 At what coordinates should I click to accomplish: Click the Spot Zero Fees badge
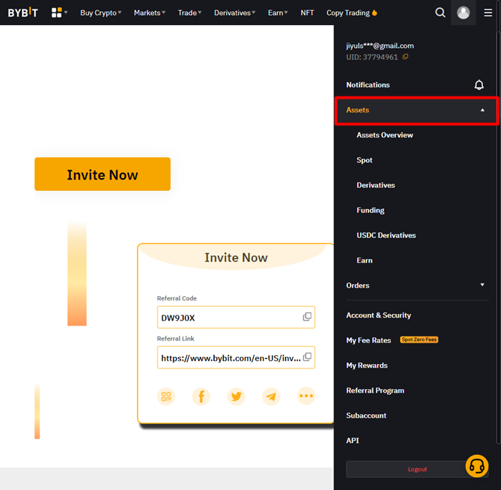[x=419, y=340]
